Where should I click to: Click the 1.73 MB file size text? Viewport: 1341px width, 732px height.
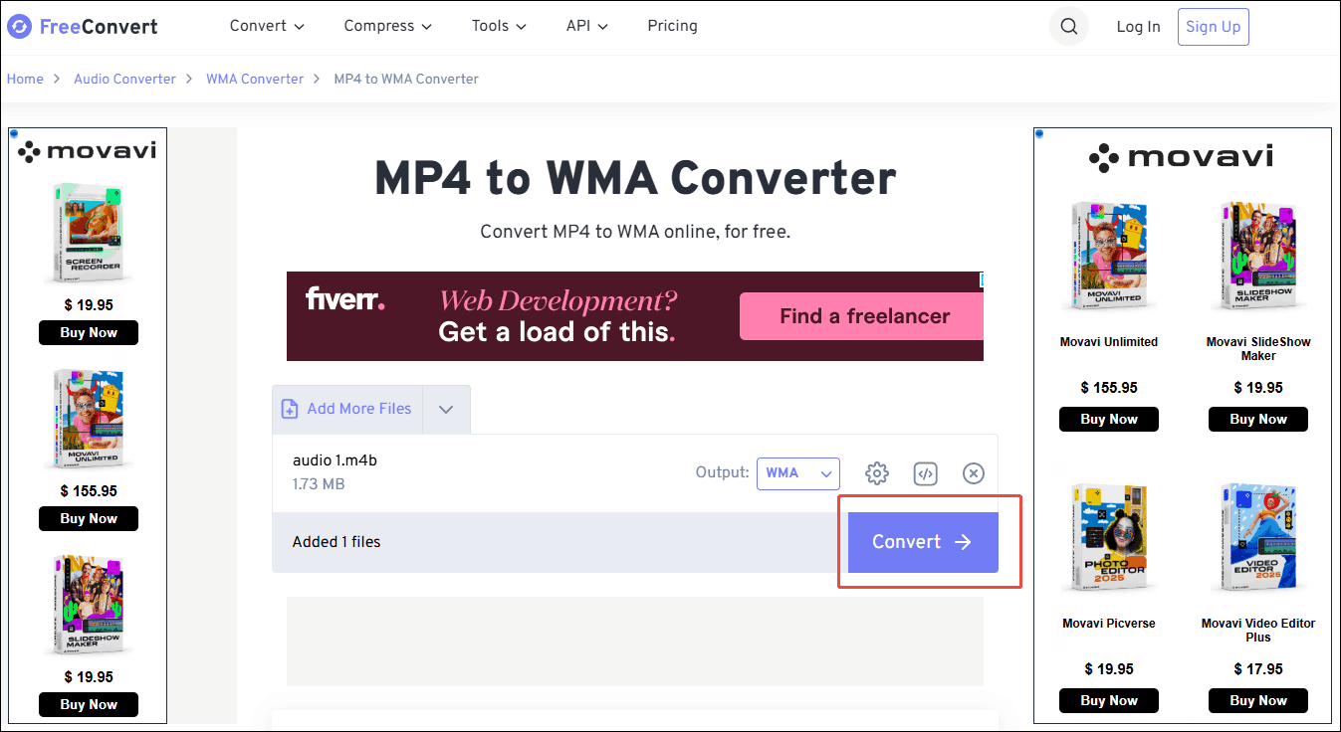pos(319,484)
